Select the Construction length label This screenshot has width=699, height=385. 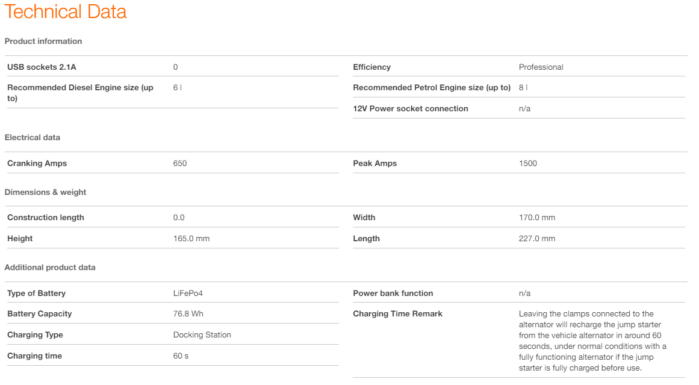(46, 218)
